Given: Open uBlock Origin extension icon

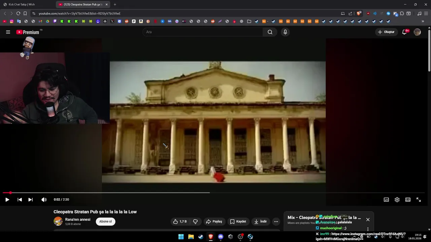Looking at the screenshot, I should pyautogui.click(x=368, y=13).
